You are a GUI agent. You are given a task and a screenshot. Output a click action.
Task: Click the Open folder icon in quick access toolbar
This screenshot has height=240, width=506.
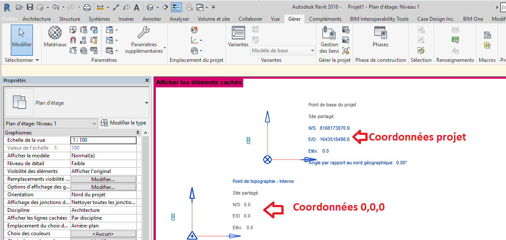pyautogui.click(x=20, y=7)
